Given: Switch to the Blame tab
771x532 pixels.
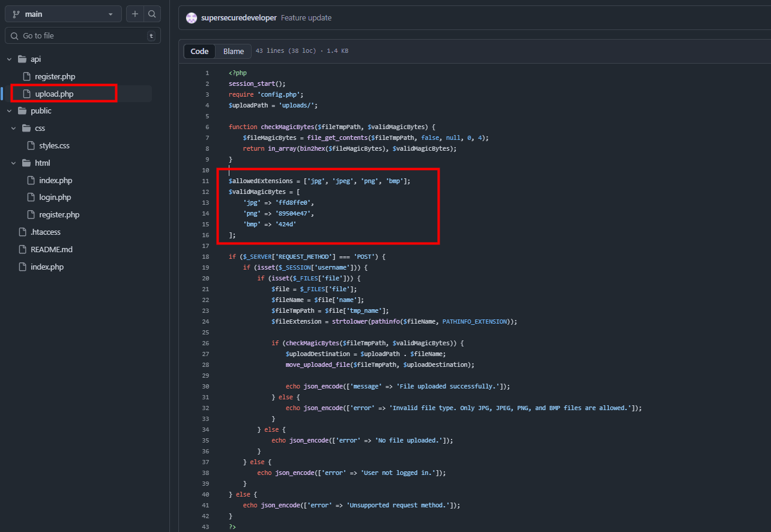Looking at the screenshot, I should point(234,51).
